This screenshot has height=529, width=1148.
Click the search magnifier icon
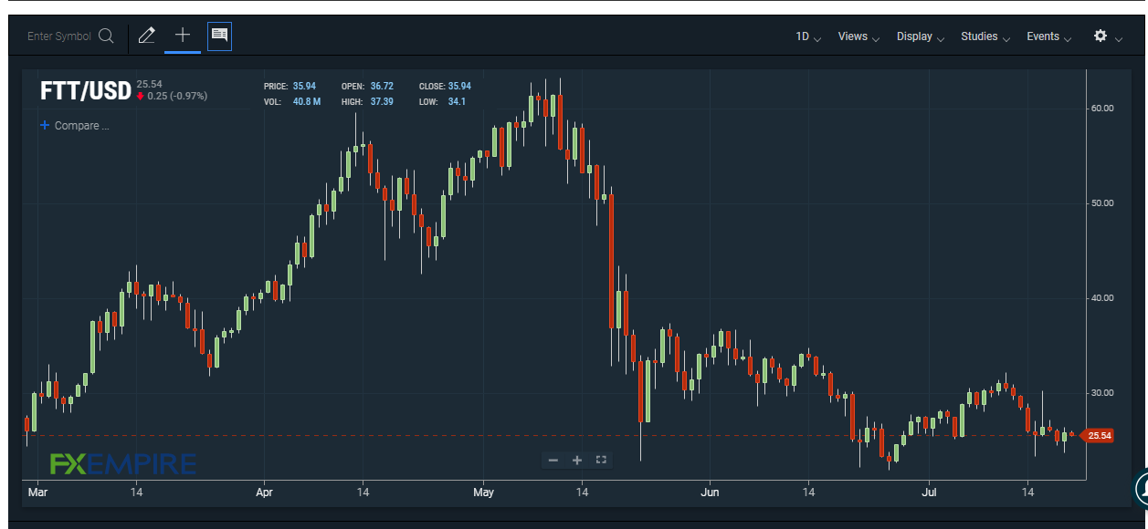click(x=106, y=36)
